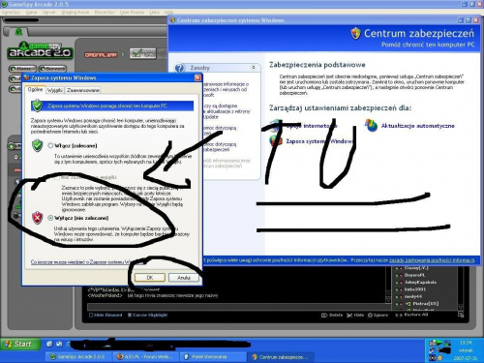Click the Ignore icon in chat toolbar

pyautogui.click(x=370, y=315)
